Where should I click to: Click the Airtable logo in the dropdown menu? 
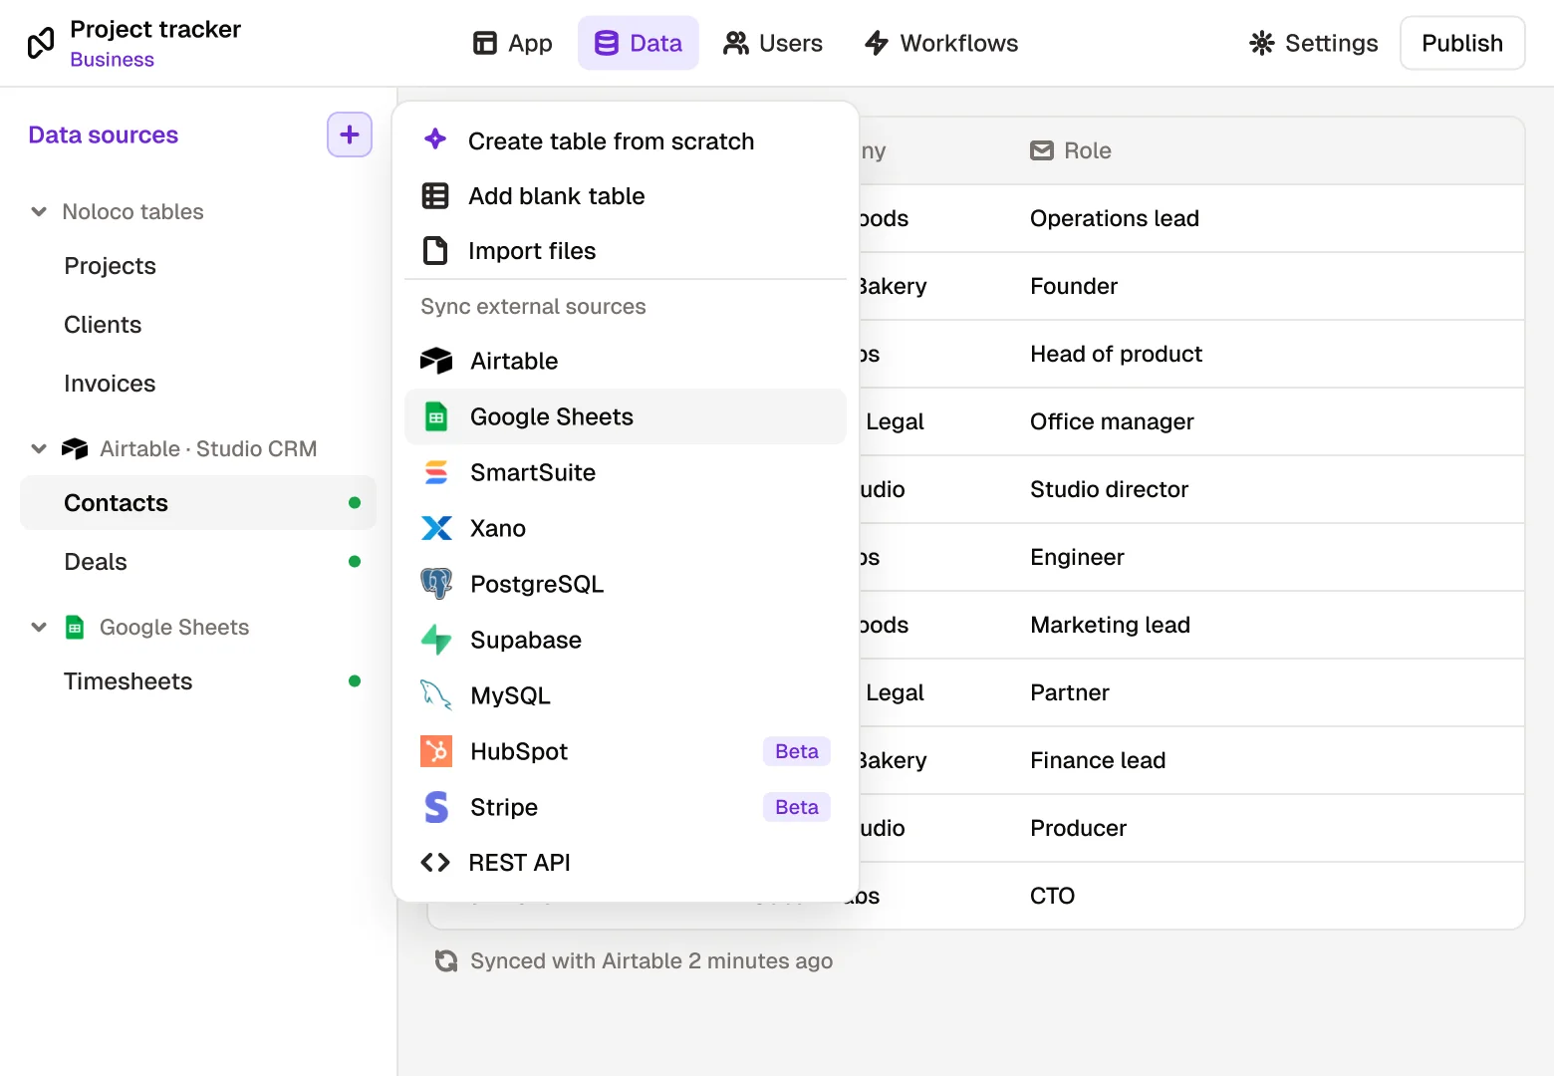coord(436,361)
